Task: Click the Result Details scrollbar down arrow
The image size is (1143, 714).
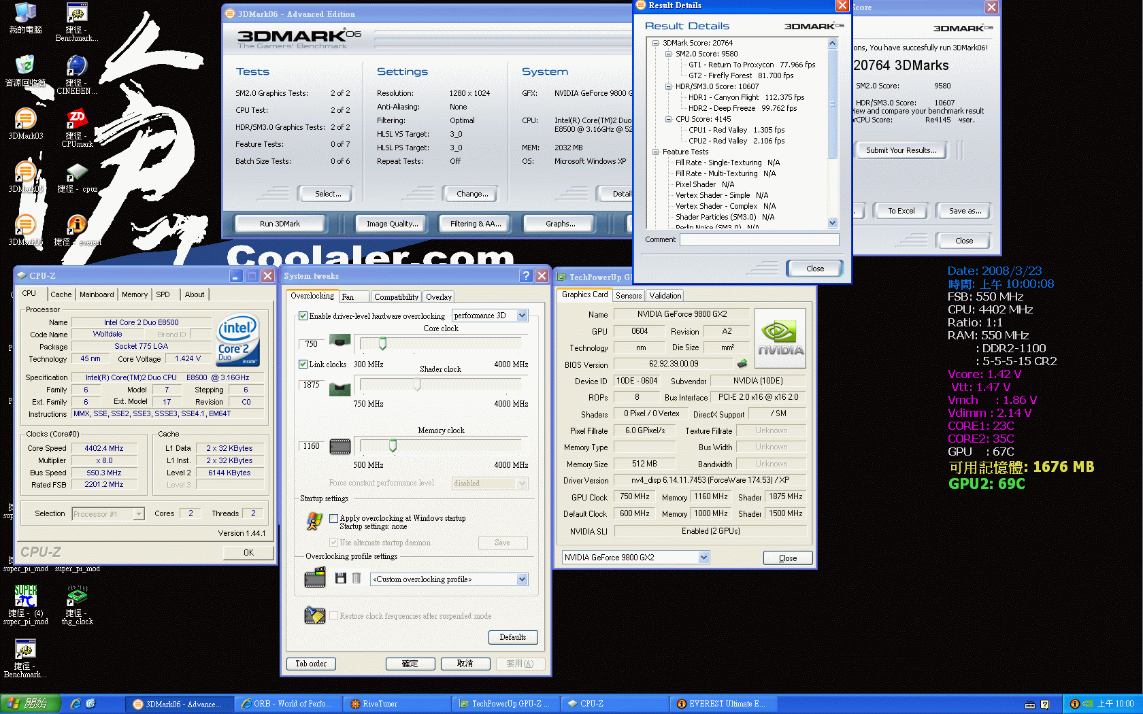Action: (x=832, y=222)
